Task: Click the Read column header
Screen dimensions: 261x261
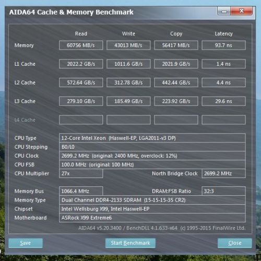Action: point(81,33)
